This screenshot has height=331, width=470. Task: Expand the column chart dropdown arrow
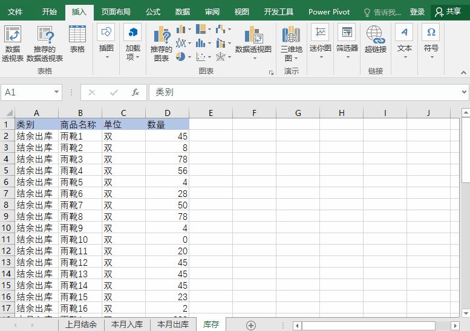189,30
